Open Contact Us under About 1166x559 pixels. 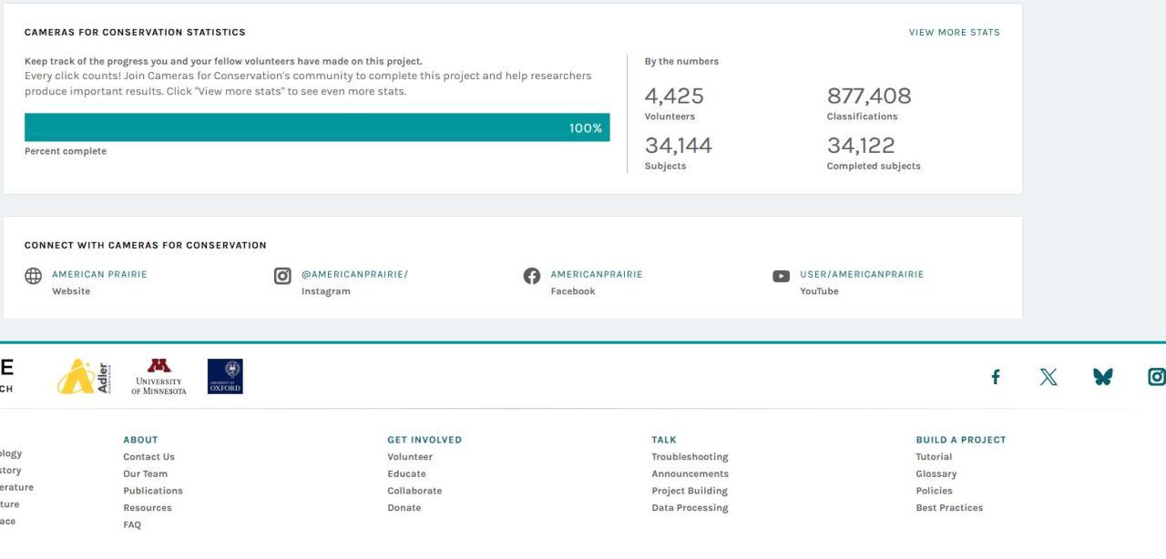click(x=148, y=457)
